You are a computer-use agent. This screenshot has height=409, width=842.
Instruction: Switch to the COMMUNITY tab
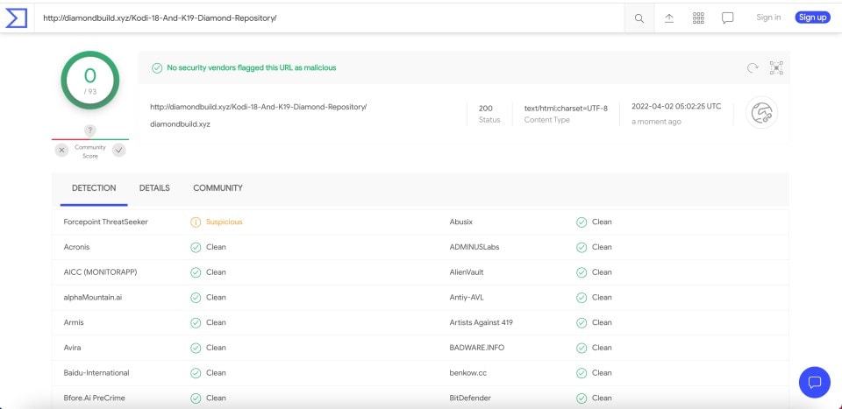point(218,188)
